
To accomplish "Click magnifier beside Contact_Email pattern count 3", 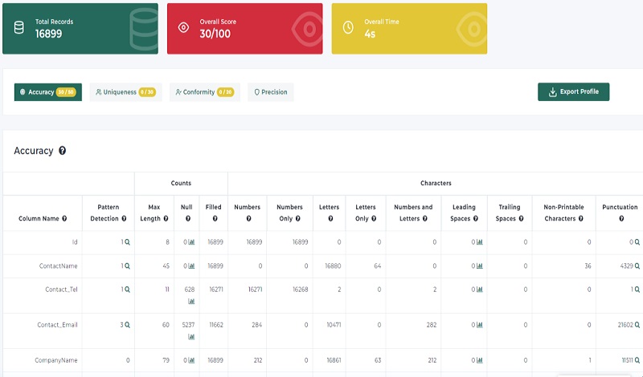I will [127, 325].
